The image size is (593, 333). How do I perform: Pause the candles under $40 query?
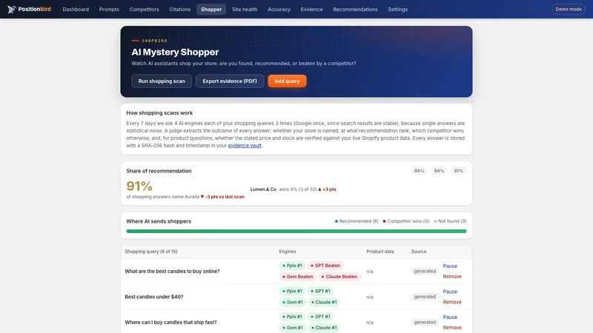450,292
